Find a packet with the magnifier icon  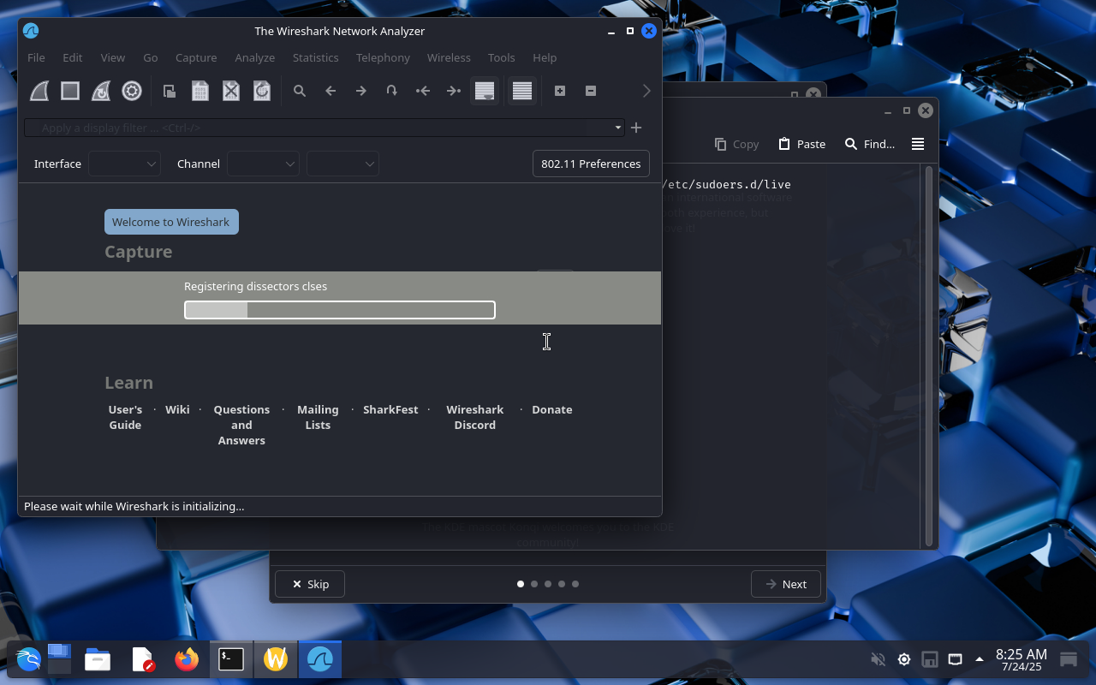point(300,91)
